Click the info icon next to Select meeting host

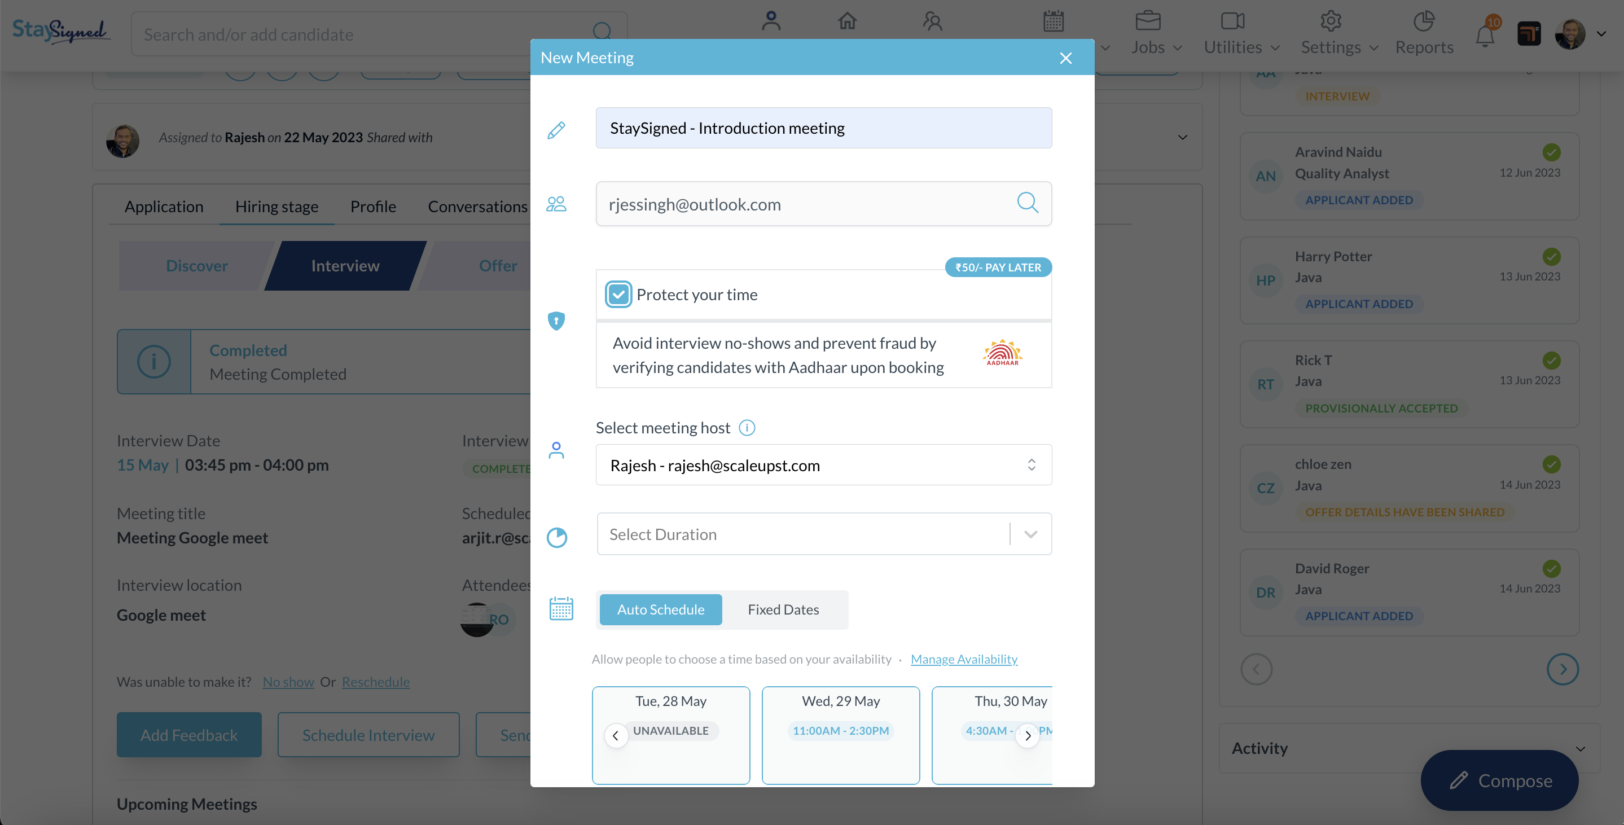(747, 428)
